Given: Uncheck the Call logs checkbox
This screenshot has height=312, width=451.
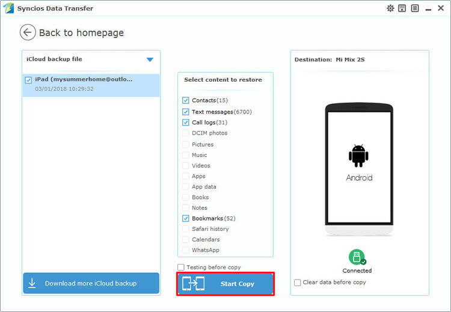Looking at the screenshot, I should coord(186,123).
